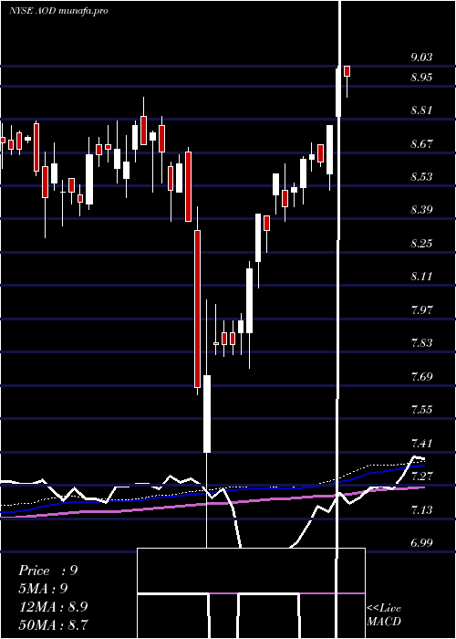
Task: Click the 7.13 price axis label
Action: click(x=421, y=509)
